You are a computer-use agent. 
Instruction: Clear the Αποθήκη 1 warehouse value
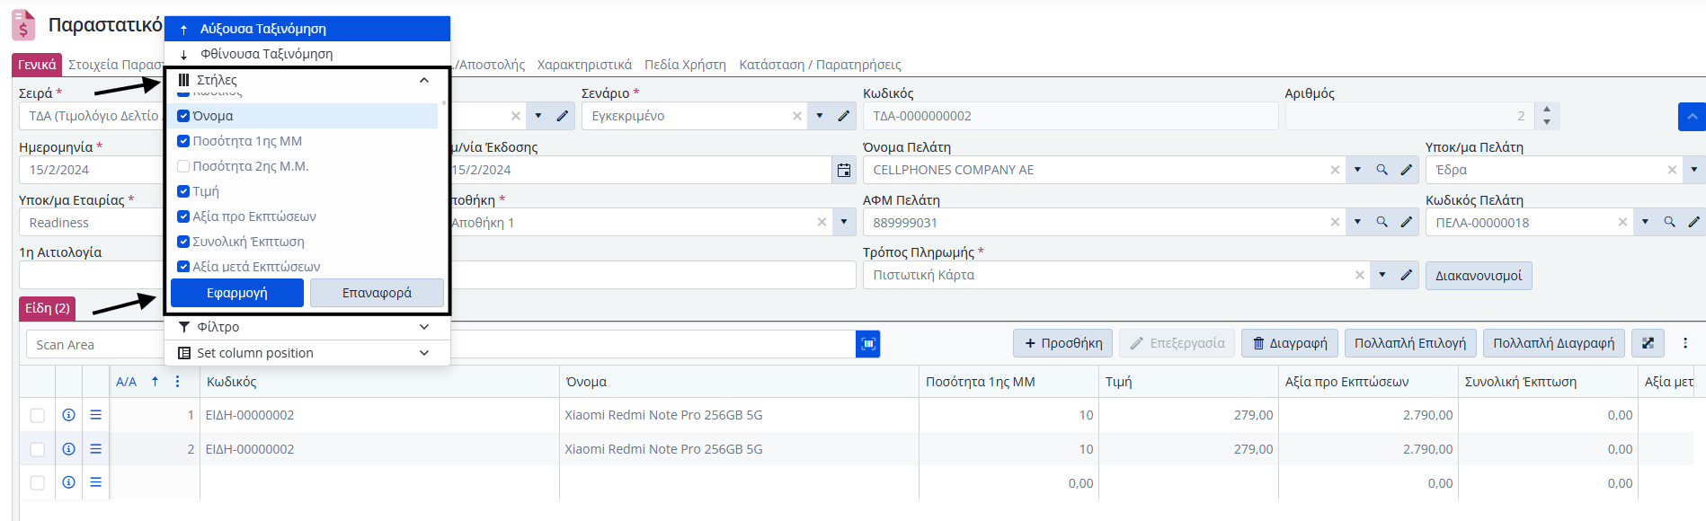click(822, 222)
